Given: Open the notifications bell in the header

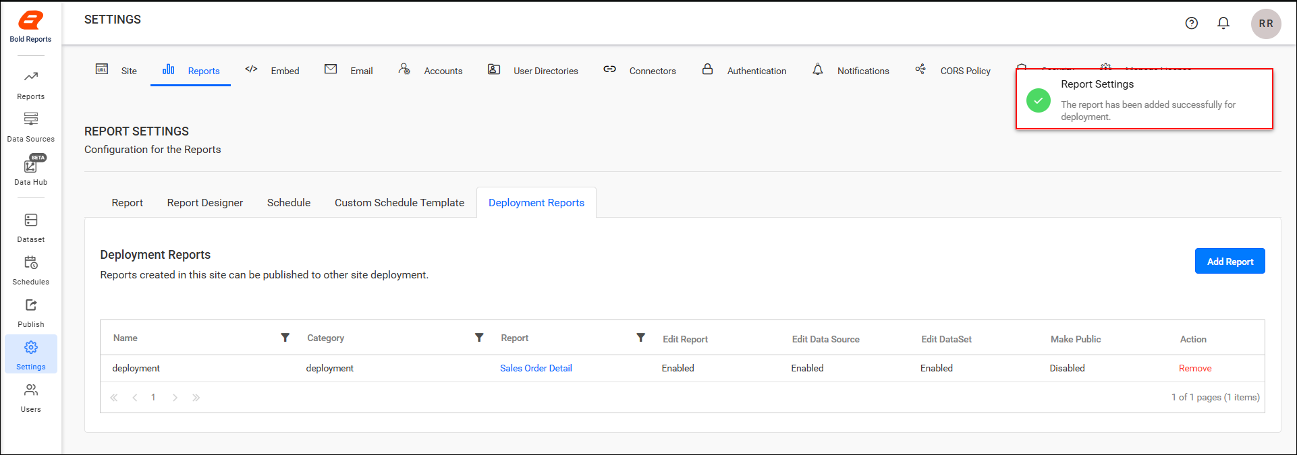Looking at the screenshot, I should coord(1223,23).
